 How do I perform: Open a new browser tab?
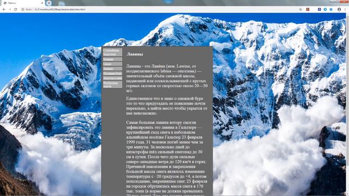[x=49, y=3]
